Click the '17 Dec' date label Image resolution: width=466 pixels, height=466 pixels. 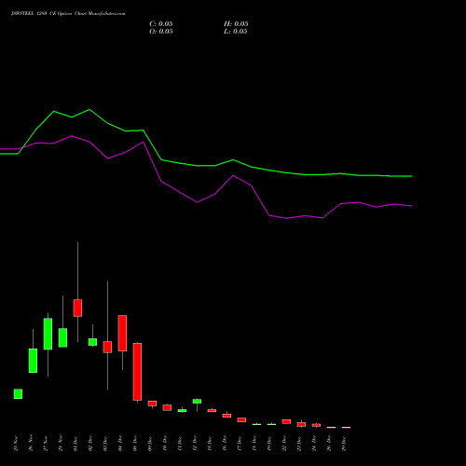(240, 444)
